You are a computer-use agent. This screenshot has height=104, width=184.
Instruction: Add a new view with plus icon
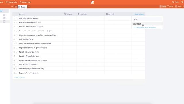pyautogui.click(x=29, y=7)
